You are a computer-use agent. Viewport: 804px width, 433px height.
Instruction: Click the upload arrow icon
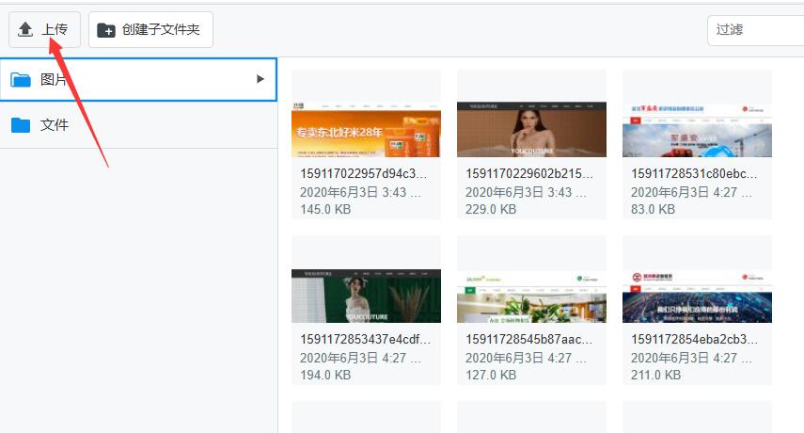(x=25, y=29)
